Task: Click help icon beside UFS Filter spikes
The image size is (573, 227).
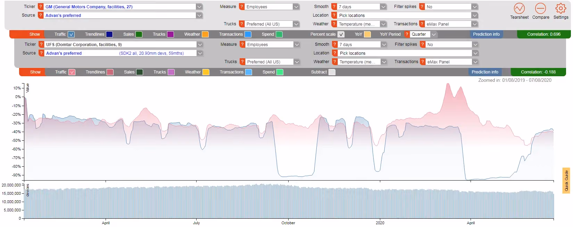Action: click(x=423, y=44)
